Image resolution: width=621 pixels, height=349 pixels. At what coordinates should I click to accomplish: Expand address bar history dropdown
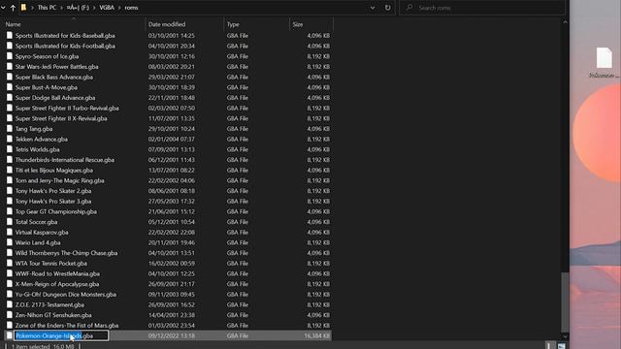click(x=373, y=8)
